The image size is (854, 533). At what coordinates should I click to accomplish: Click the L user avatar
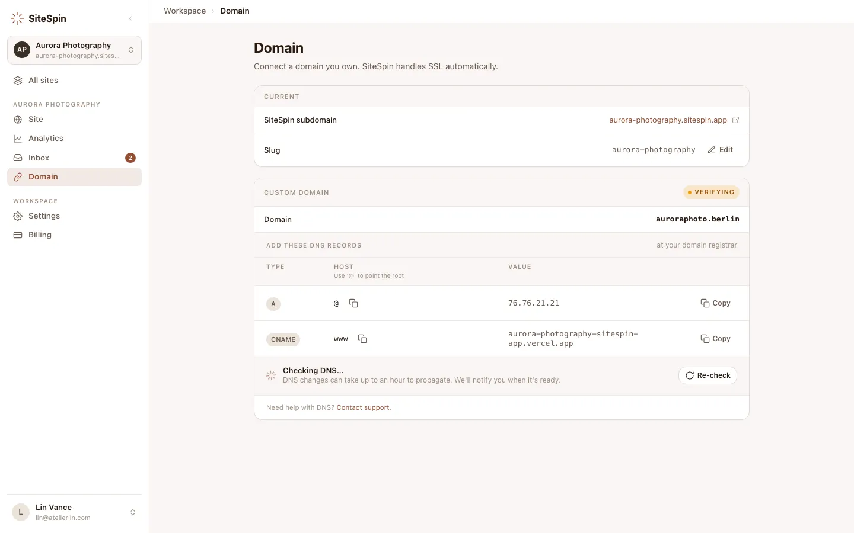tap(21, 512)
